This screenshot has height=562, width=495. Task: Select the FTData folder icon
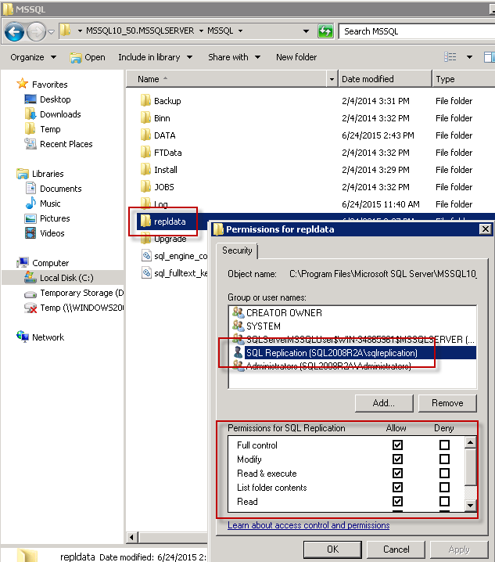tap(145, 153)
